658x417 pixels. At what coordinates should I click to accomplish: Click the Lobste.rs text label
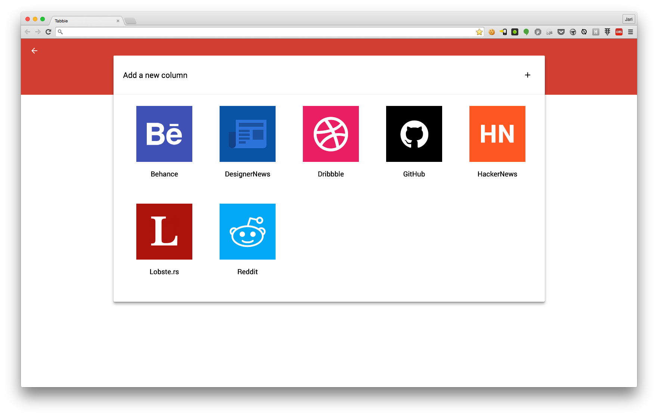[x=164, y=272]
